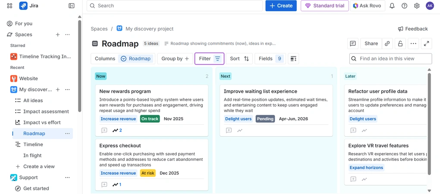Open the Group by option
This screenshot has width=440, height=194.
[x=175, y=59]
